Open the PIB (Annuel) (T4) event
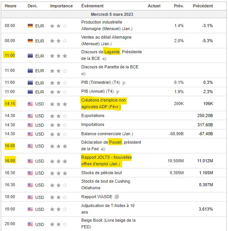This screenshot has height=231, width=228. tap(97, 91)
